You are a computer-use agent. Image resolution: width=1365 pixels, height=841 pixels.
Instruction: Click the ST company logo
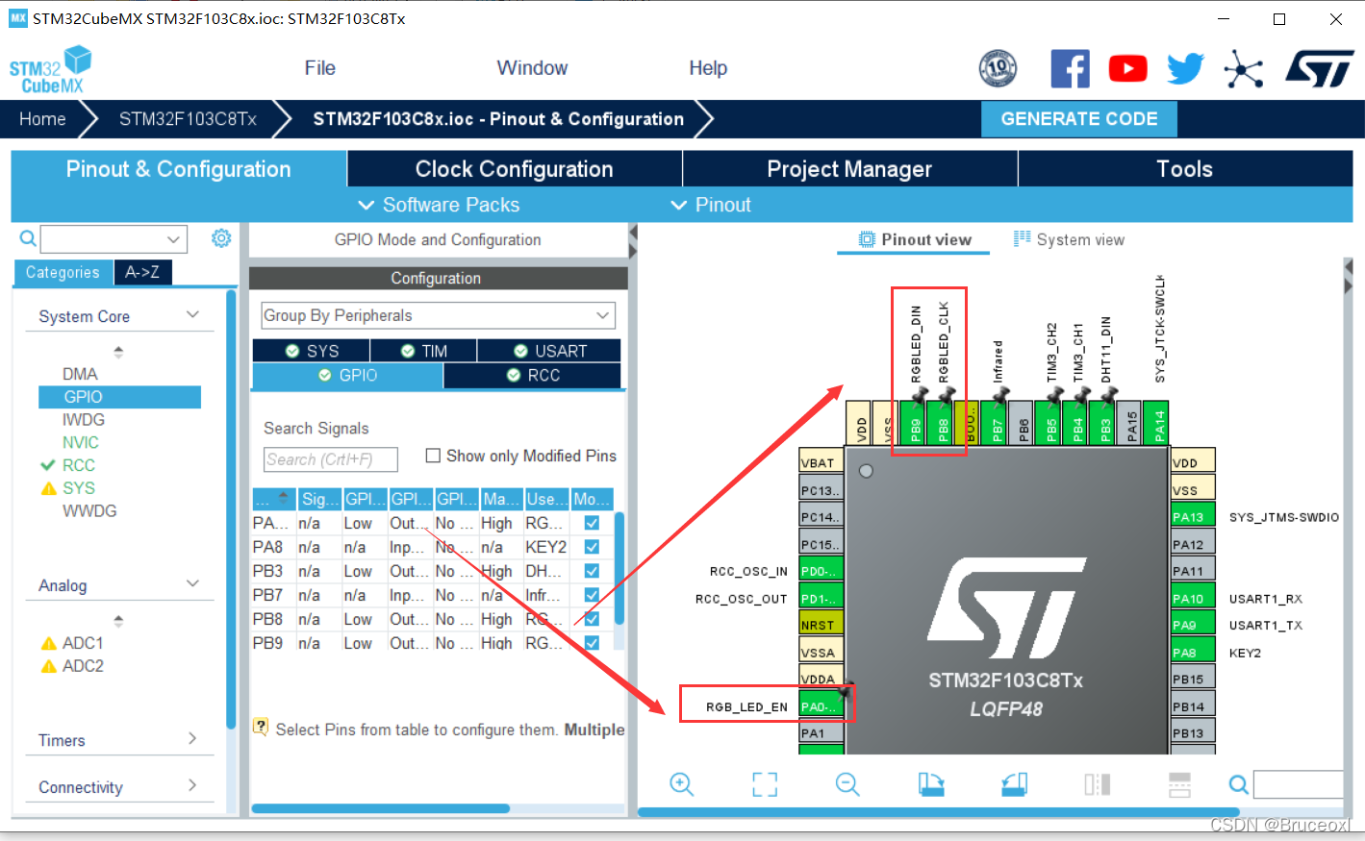[1319, 69]
